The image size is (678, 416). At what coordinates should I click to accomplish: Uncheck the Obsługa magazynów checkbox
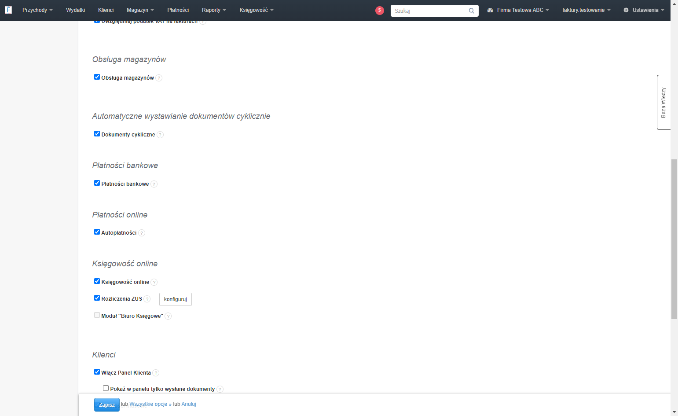click(97, 77)
